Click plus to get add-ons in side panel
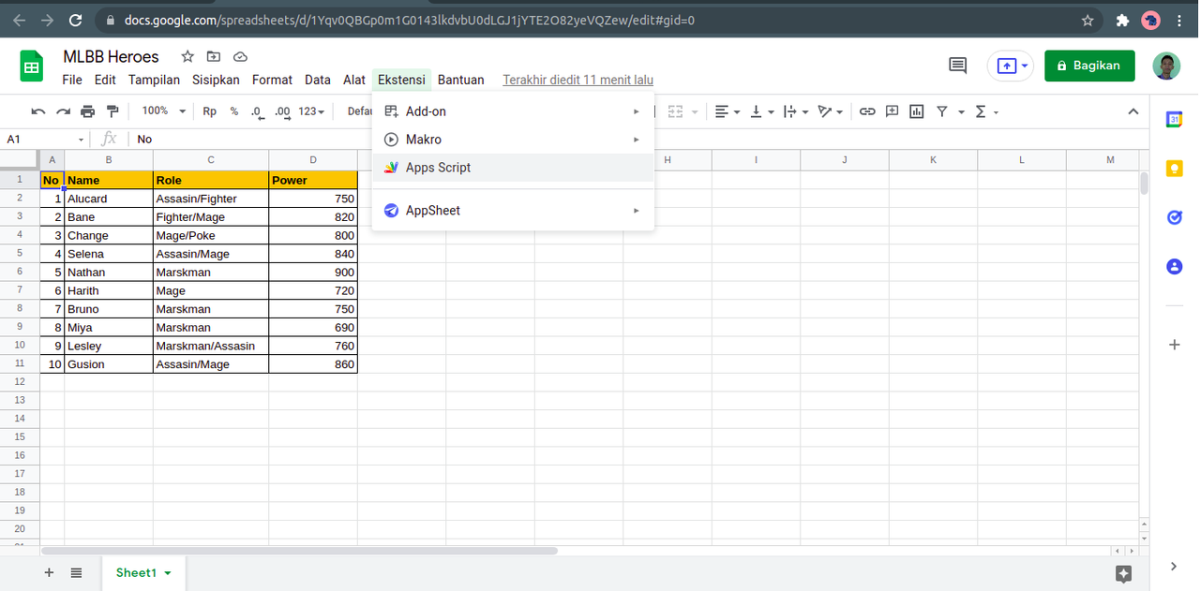The image size is (1200, 591). pos(1174,345)
